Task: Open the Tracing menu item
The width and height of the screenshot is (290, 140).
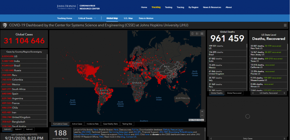Action: 180,7
